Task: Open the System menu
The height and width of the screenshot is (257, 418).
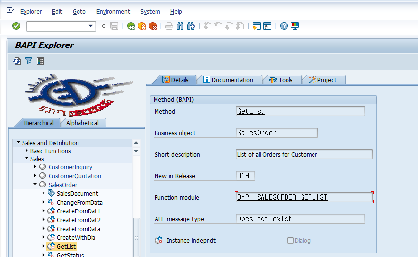Action: [150, 12]
